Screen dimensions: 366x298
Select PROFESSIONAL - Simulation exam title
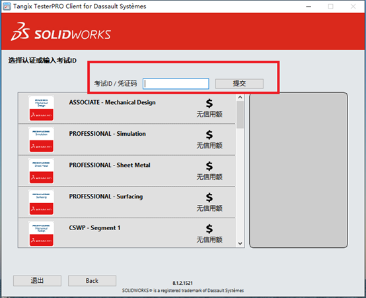pos(108,134)
